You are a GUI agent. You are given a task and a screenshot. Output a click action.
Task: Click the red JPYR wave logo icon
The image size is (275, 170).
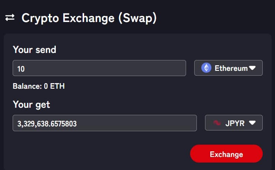[217, 123]
